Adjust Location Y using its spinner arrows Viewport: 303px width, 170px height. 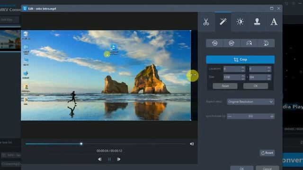coord(269,69)
